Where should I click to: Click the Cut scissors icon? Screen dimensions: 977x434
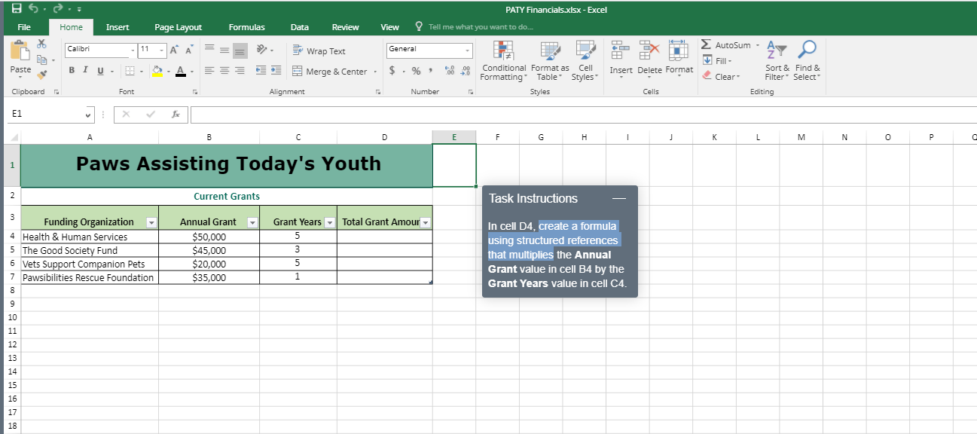(42, 44)
